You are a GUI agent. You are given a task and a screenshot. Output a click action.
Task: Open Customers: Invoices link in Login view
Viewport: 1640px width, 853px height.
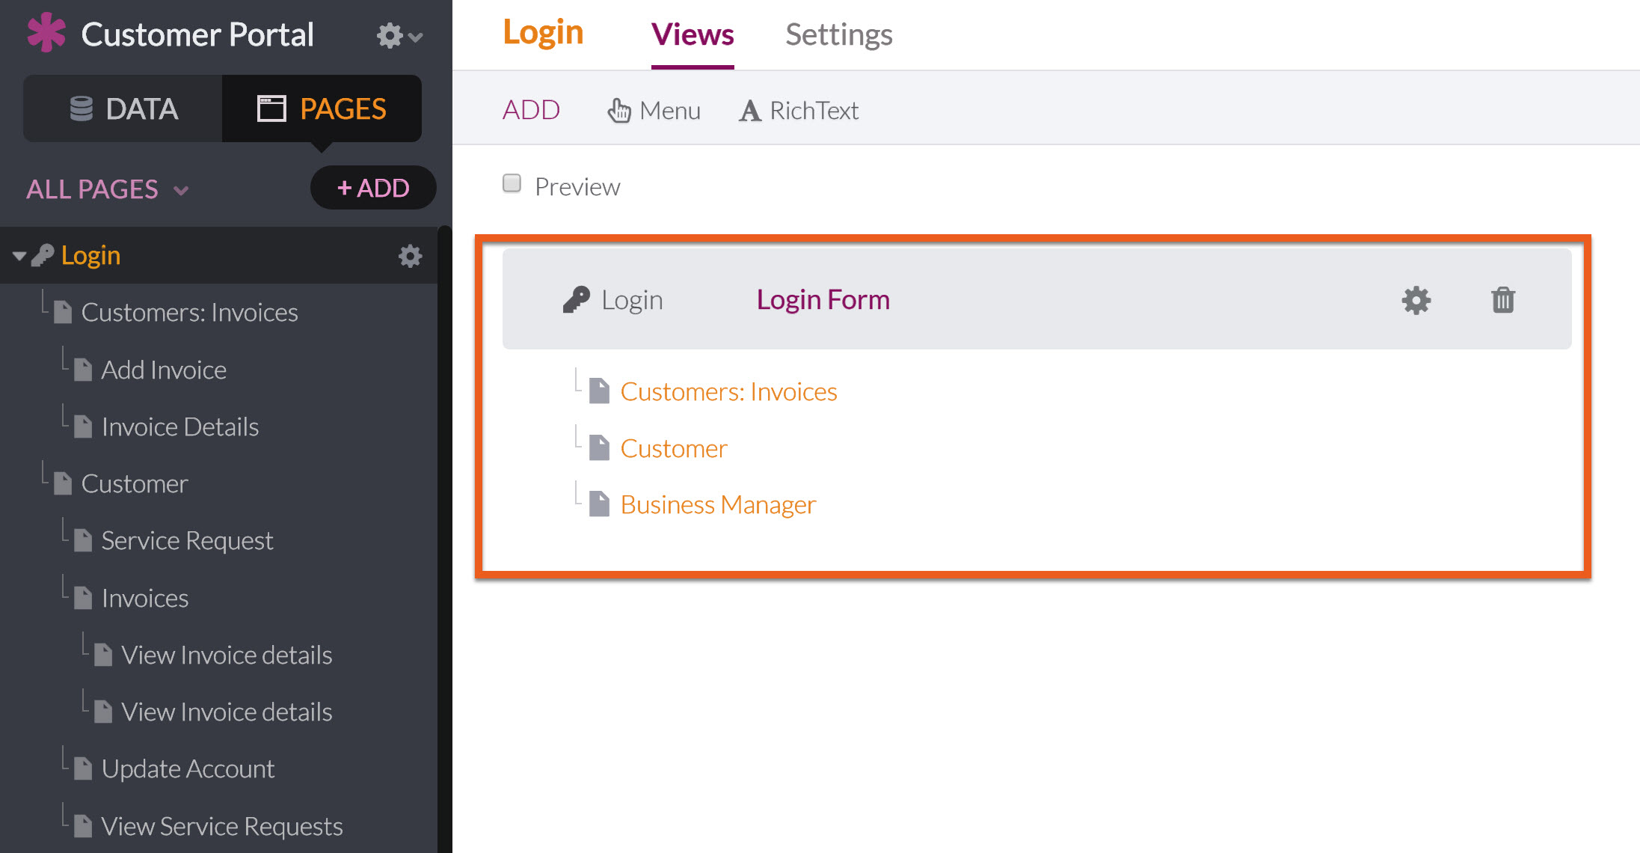[728, 391]
